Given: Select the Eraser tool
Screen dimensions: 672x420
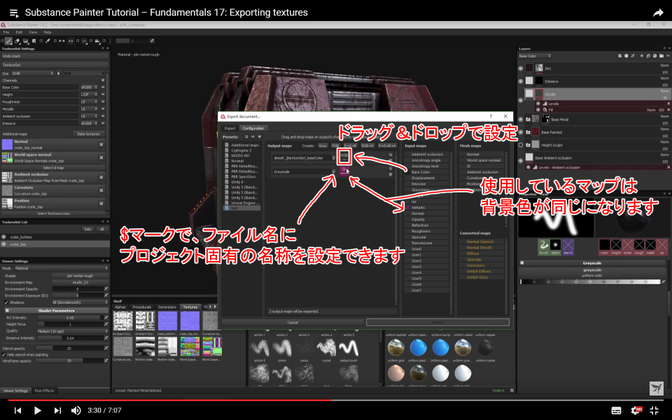Looking at the screenshot, I should pyautogui.click(x=17, y=41).
